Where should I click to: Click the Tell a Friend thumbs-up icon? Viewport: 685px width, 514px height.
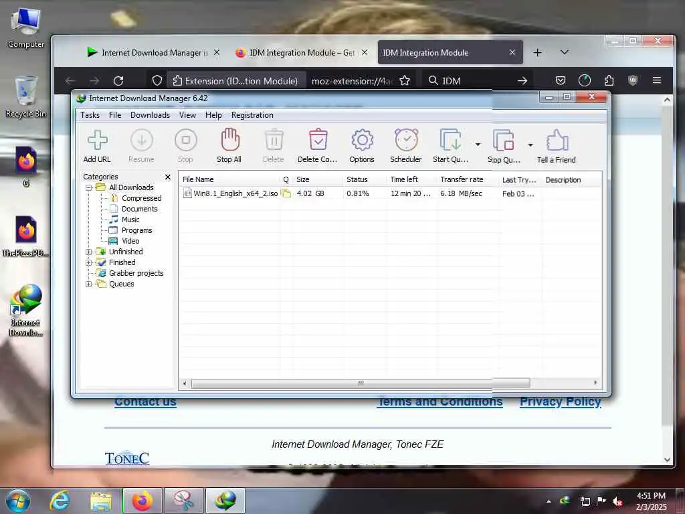click(x=557, y=141)
